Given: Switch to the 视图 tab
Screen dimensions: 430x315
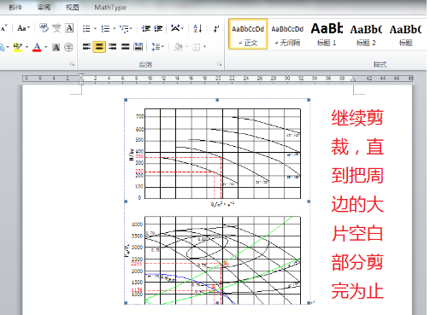Looking at the screenshot, I should [x=72, y=8].
